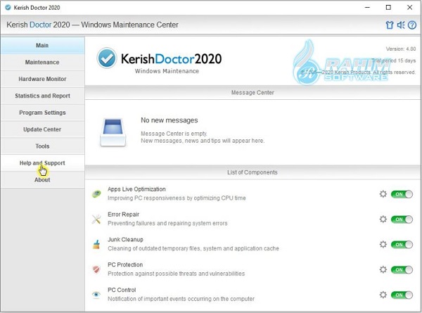Open Help and Support

pos(42,162)
